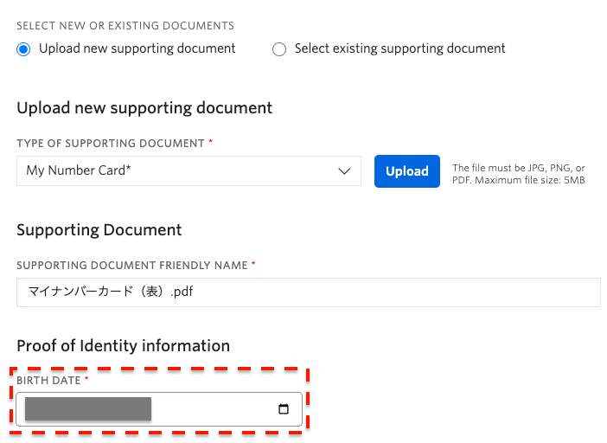Click the 'BIRTH DATE' field label

48,381
